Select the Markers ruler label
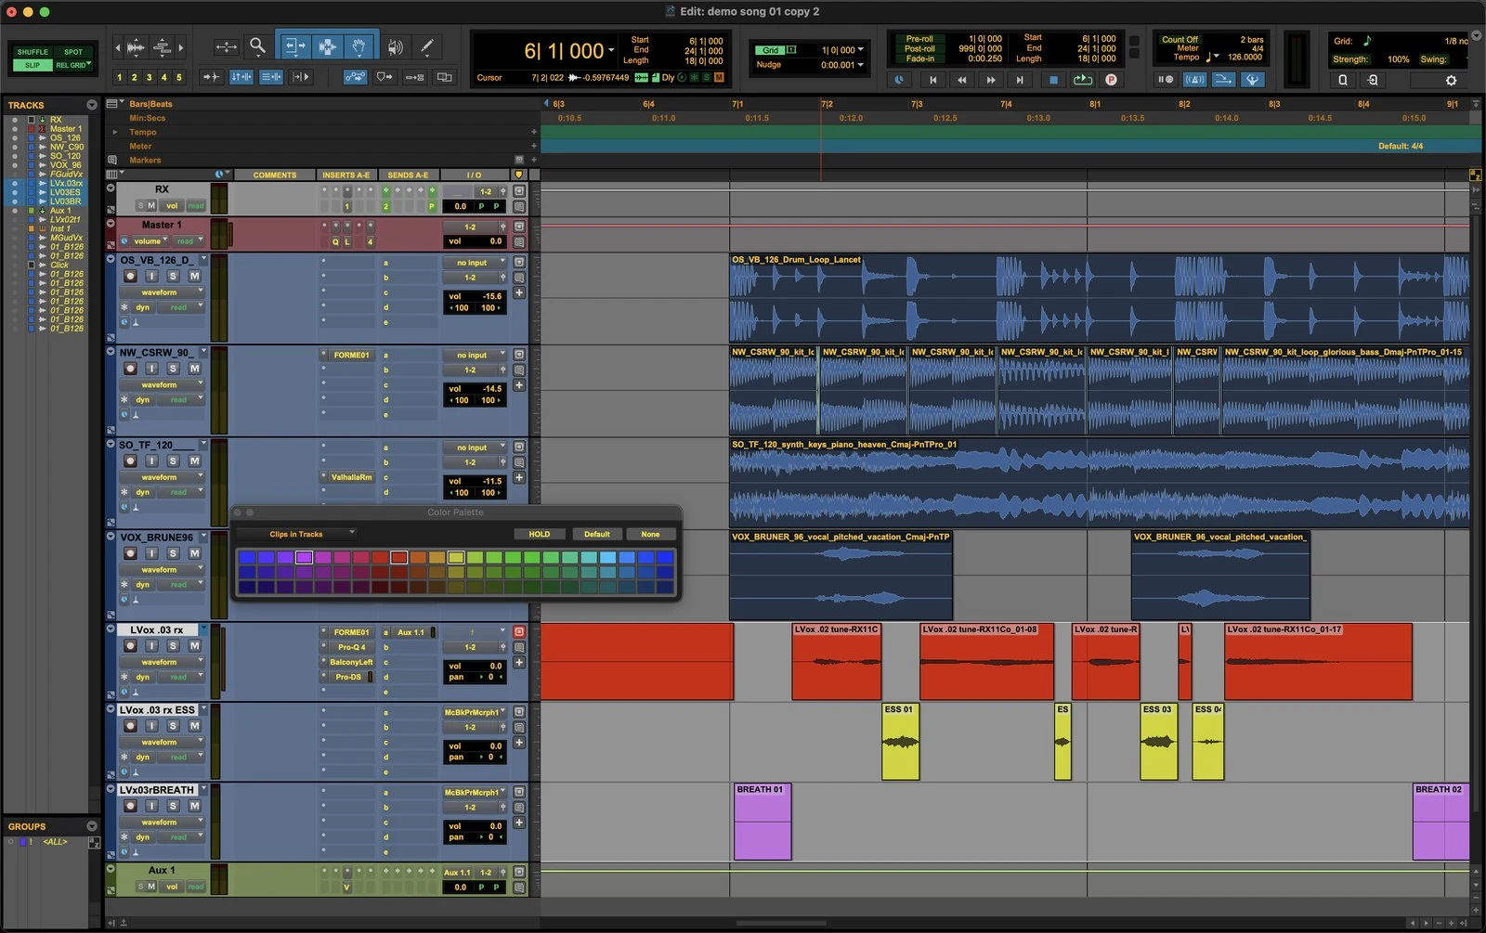This screenshot has height=933, width=1486. point(145,161)
